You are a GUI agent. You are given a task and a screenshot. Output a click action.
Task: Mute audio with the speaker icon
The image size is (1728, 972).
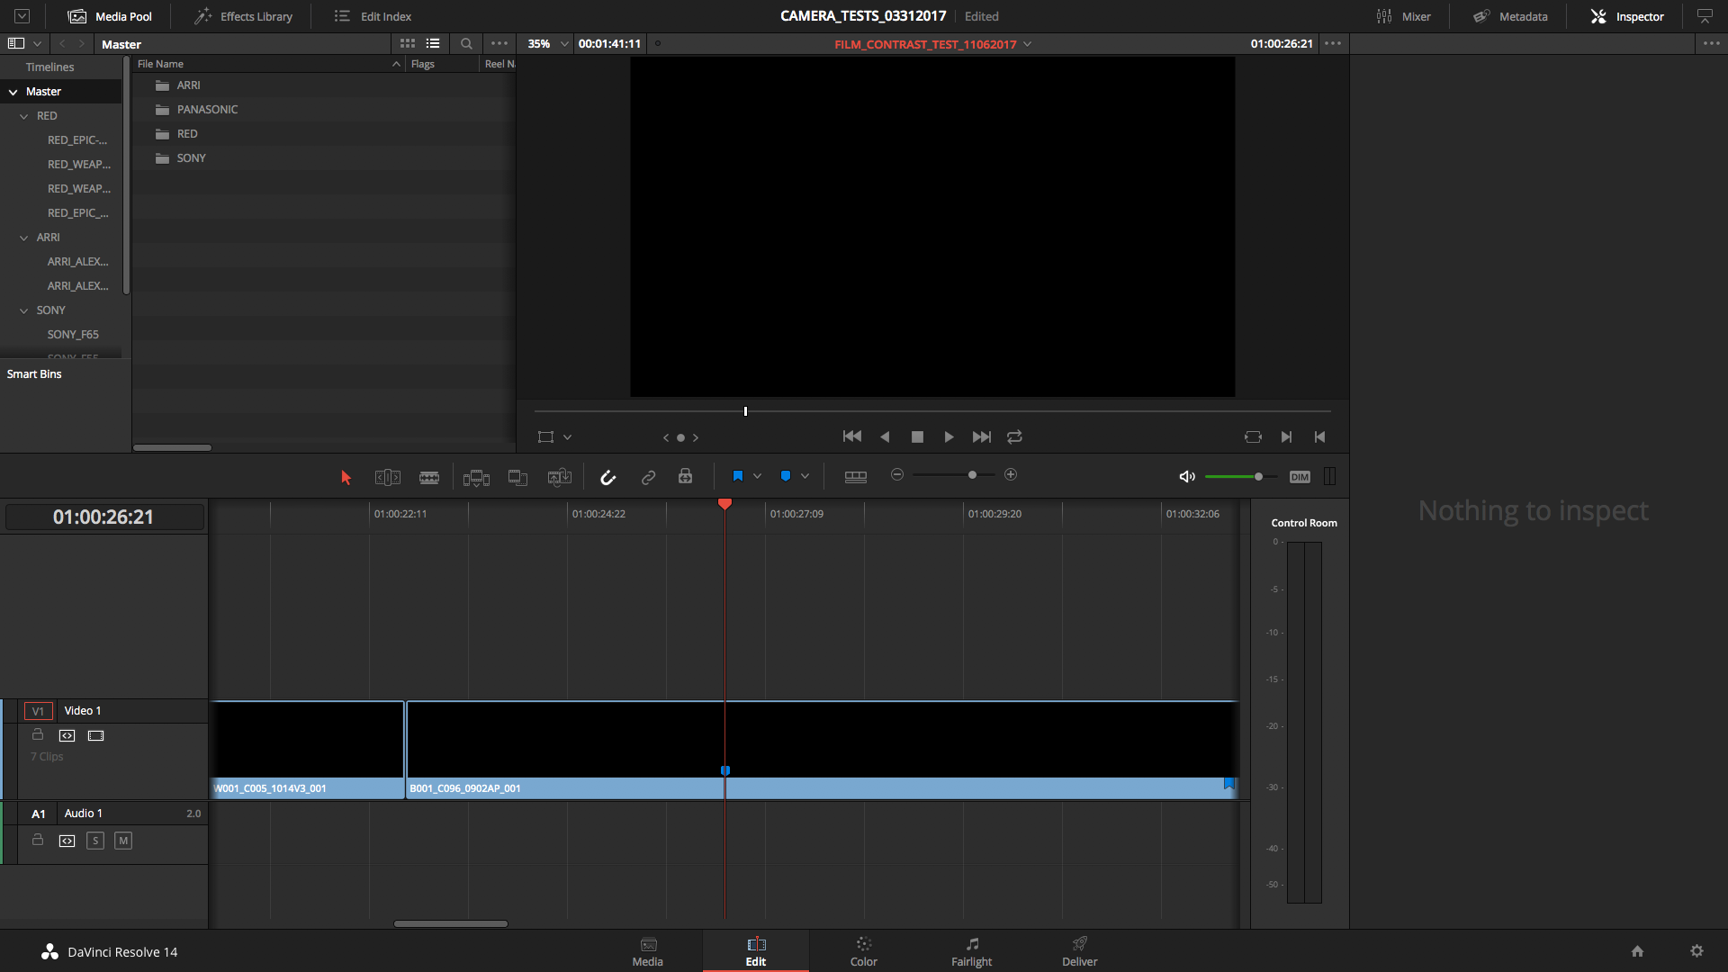click(x=1187, y=477)
